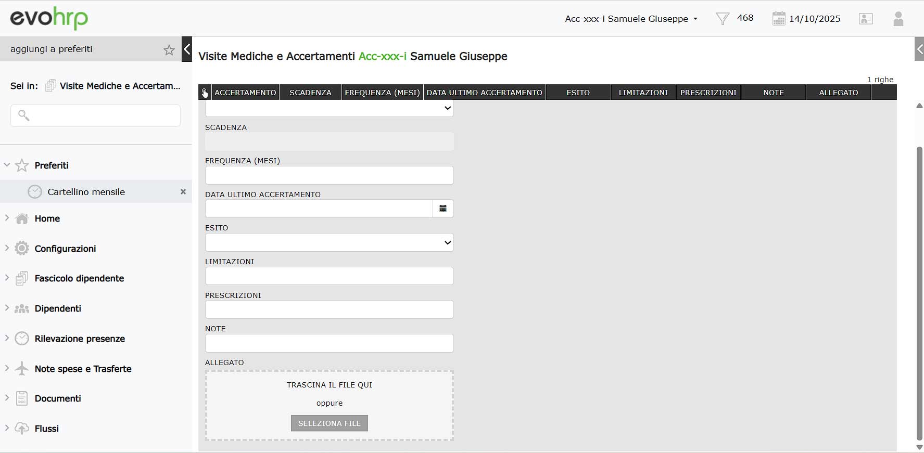Click the calendar icon beside 14/10/2025
This screenshot has height=453, width=924.
coord(778,19)
